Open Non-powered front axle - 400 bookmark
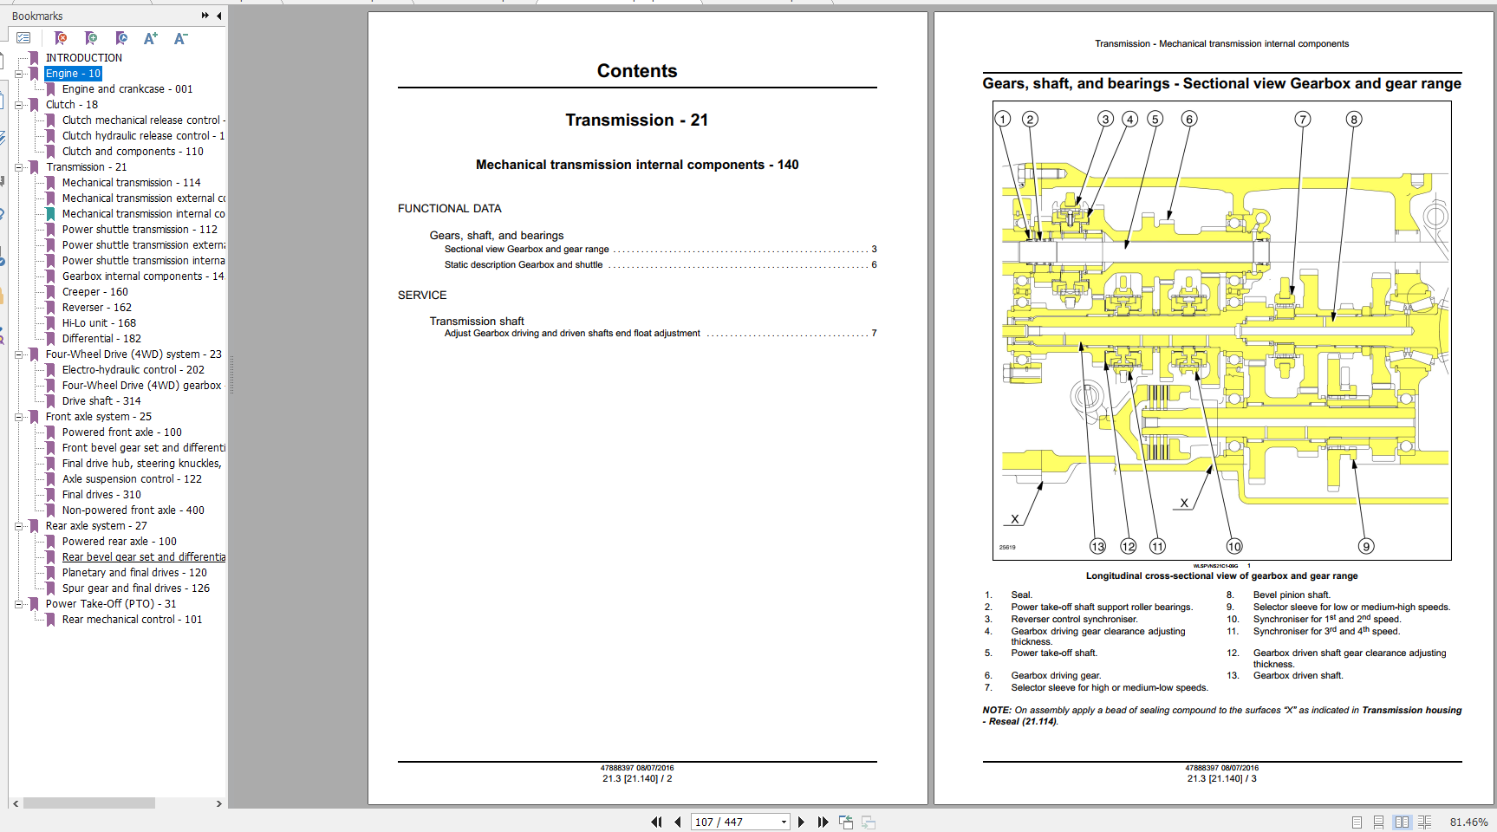The image size is (1497, 832). (x=133, y=510)
